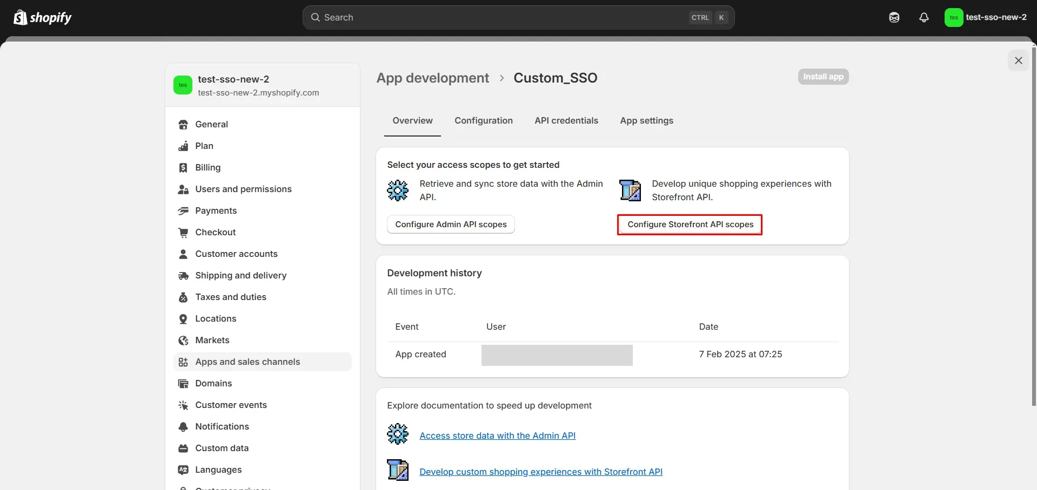Click the Install app button
Image resolution: width=1037 pixels, height=490 pixels.
(823, 77)
